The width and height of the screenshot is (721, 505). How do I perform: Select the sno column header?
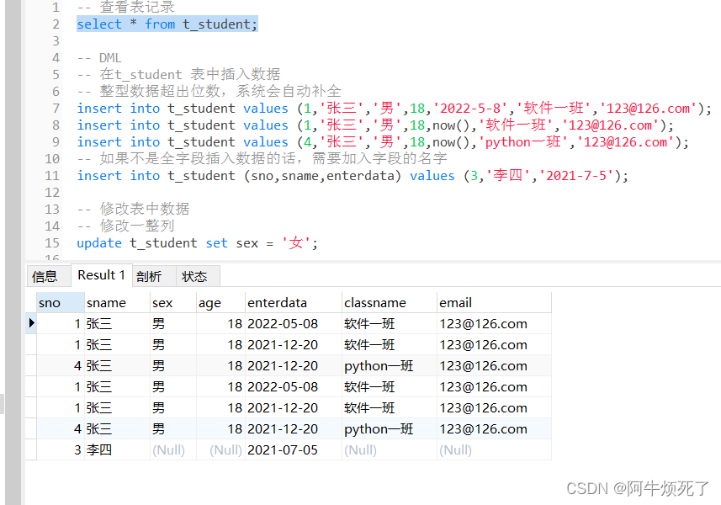click(61, 303)
